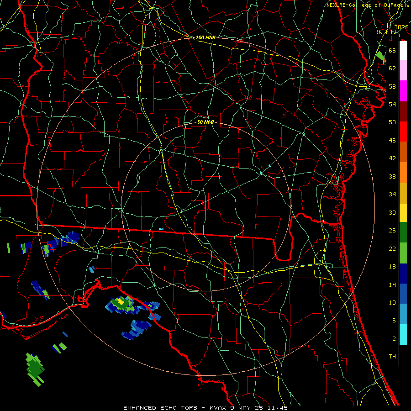Click the "50 NMI" range ring label
Image resolution: width=411 pixels, height=411 pixels.
205,122
